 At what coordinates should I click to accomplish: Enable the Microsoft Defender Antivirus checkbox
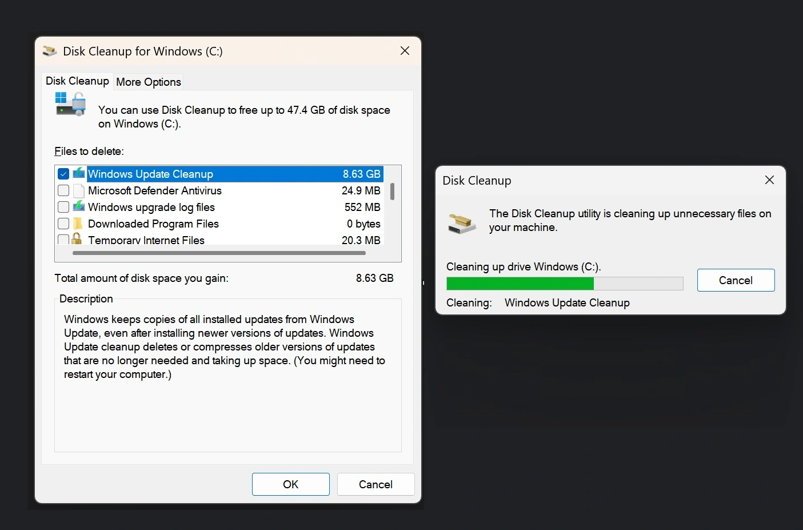point(63,190)
